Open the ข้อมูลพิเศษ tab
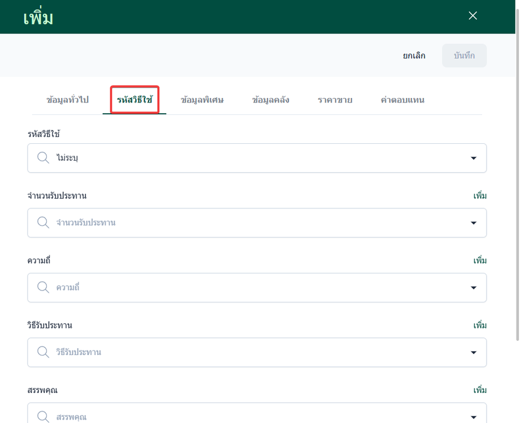This screenshot has width=520, height=423. [202, 100]
